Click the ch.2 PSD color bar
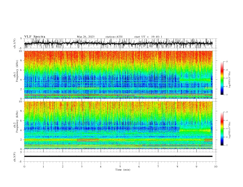243x187 pixels. click(222, 129)
